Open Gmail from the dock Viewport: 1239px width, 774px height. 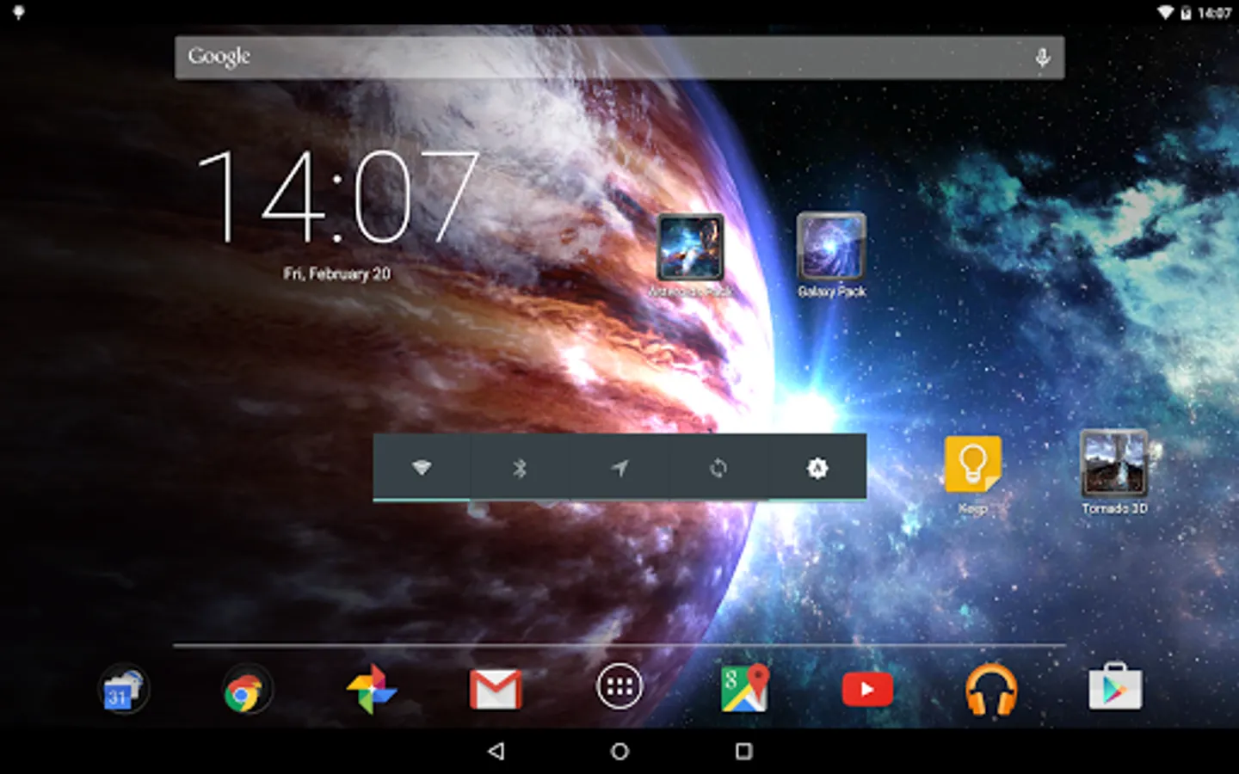click(x=496, y=689)
